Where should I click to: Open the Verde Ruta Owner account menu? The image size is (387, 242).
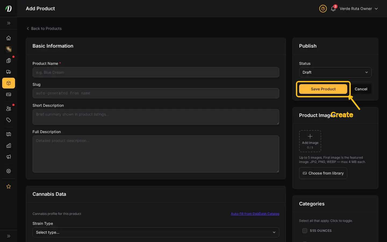pos(359,9)
